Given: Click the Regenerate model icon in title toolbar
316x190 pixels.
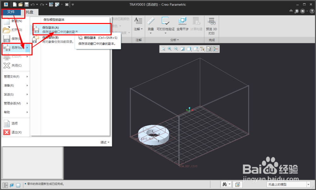Looking at the screenshot, I should click(x=51, y=4).
